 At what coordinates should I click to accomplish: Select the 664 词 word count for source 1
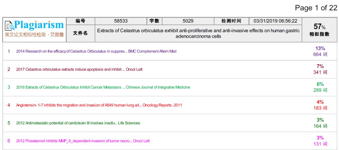[x=320, y=54]
